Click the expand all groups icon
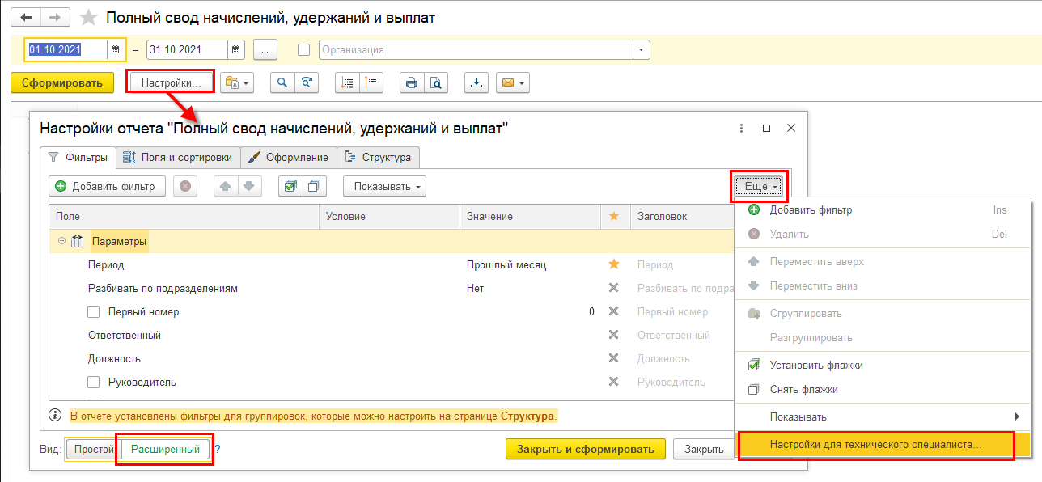 tap(347, 82)
